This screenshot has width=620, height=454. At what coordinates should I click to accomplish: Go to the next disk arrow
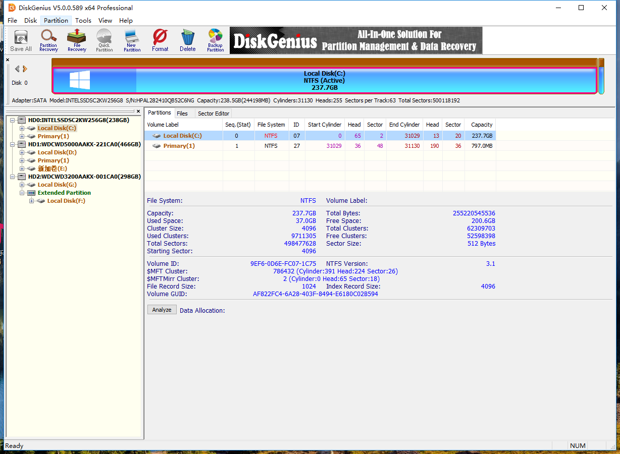pos(25,69)
